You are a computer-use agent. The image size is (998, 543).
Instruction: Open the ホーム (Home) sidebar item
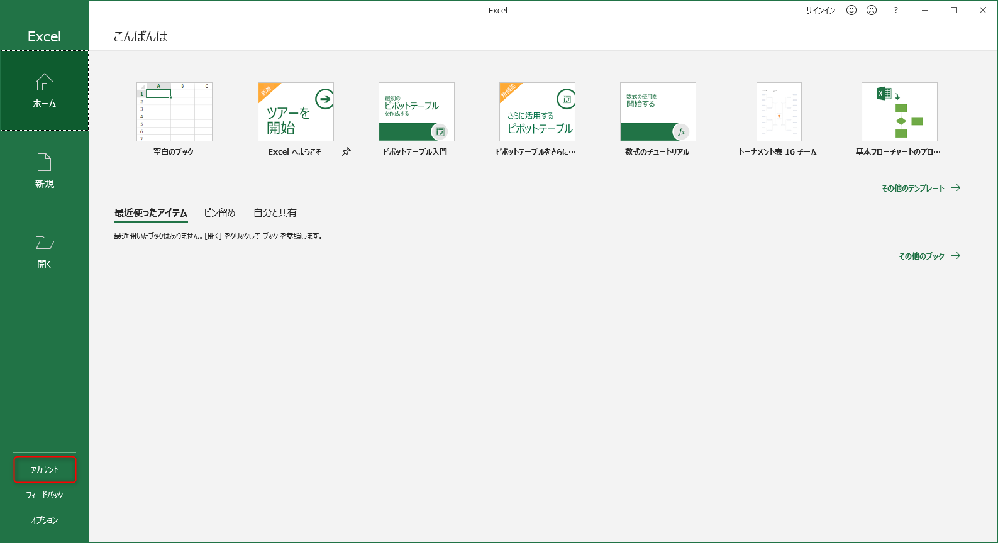click(44, 90)
